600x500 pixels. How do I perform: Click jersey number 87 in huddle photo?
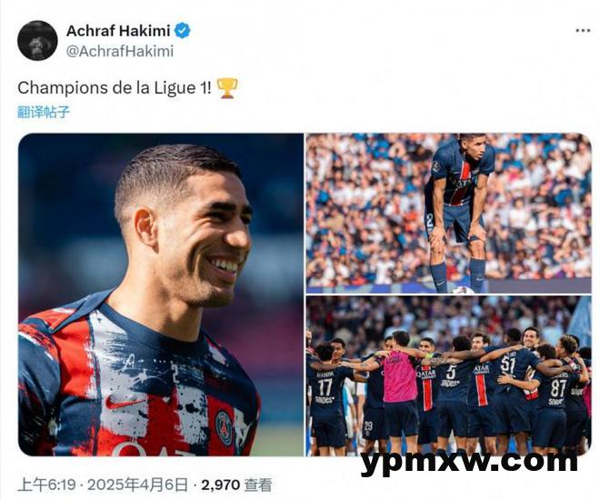coord(558,388)
